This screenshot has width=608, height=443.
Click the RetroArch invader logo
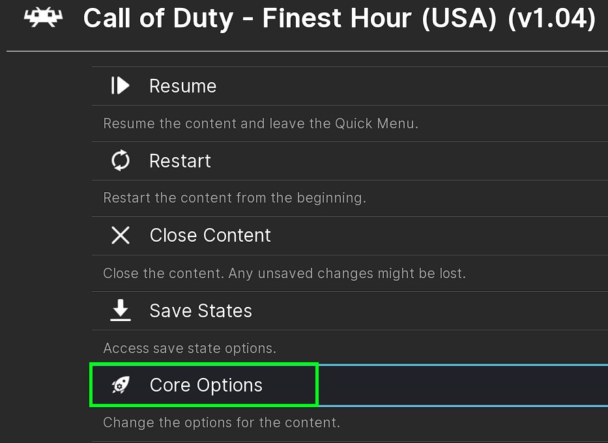point(43,18)
